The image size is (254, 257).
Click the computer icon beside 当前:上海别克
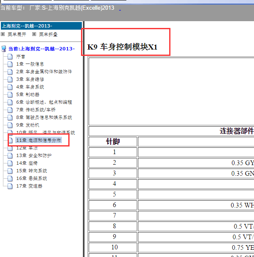click(4, 49)
